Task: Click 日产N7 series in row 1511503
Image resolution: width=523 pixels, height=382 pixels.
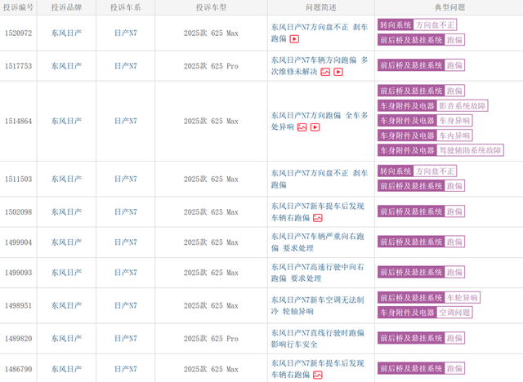Action: point(125,179)
